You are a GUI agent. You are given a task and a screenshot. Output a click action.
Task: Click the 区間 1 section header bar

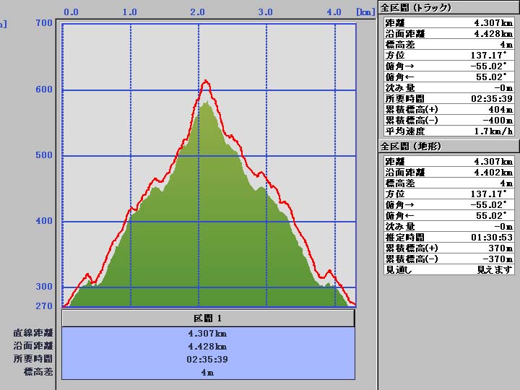click(208, 318)
